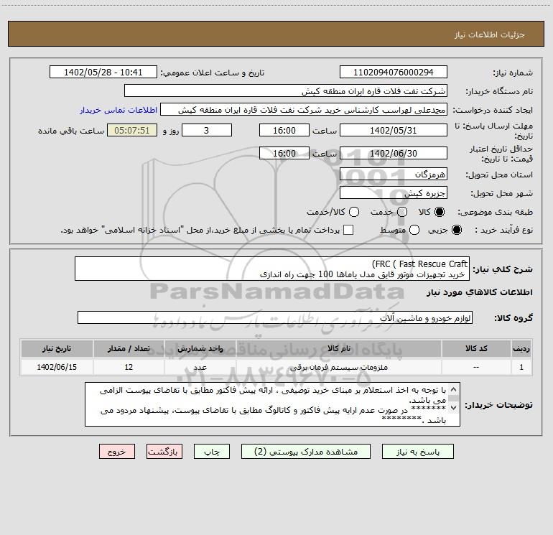Click the کد کالا column header
The width and height of the screenshot is (553, 535).
click(x=476, y=348)
